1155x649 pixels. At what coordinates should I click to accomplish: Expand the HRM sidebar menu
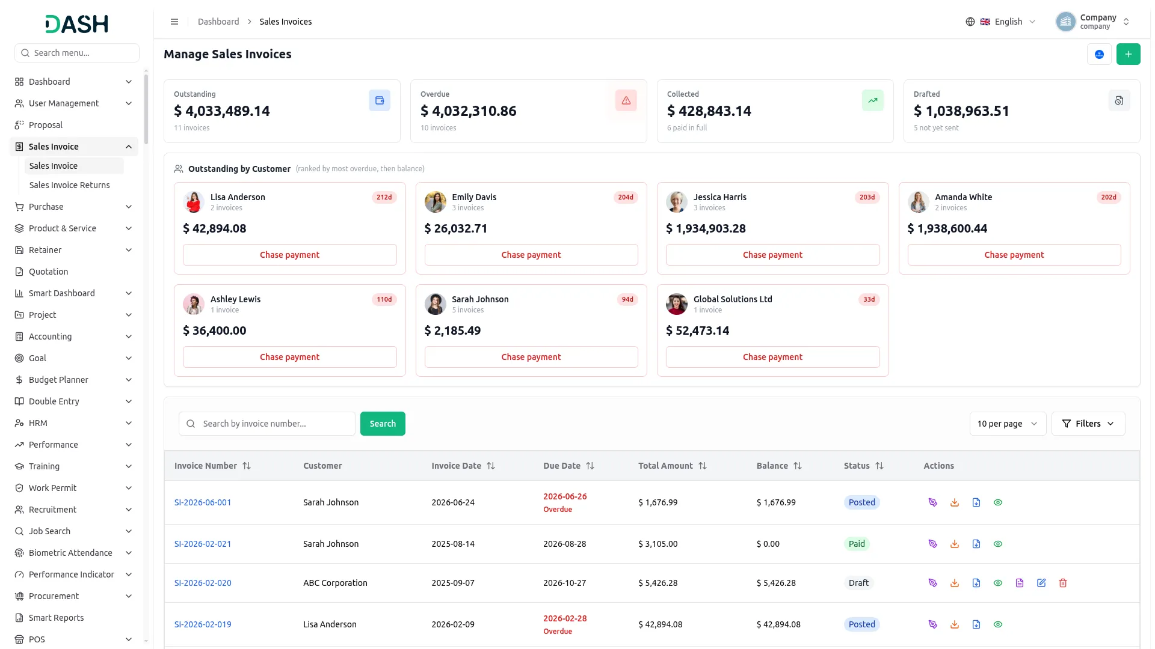(x=73, y=423)
